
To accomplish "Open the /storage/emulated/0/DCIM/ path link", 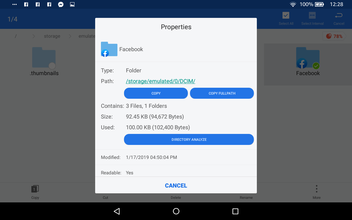I will tap(161, 81).
